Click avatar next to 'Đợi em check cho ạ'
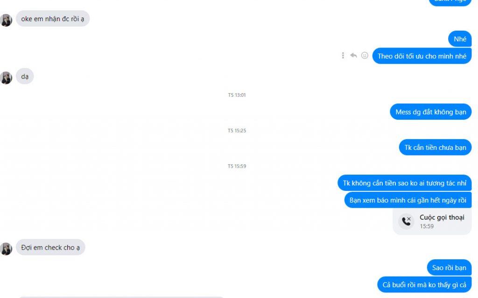Viewport: 478px width, 298px height. coord(6,249)
